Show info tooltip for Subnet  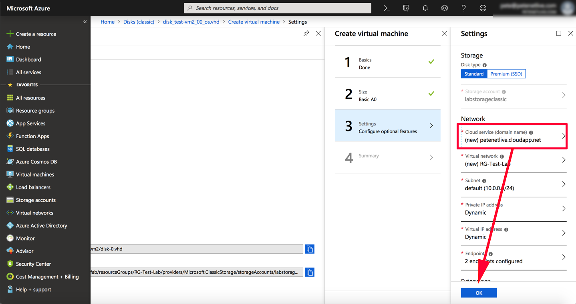coord(484,181)
